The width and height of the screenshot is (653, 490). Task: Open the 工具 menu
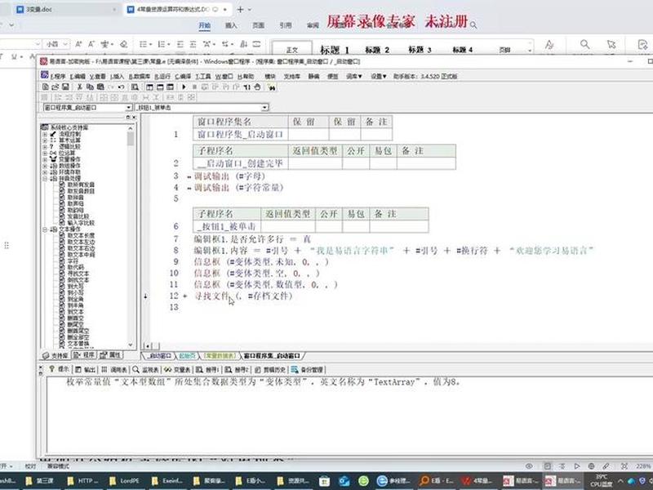[202, 76]
